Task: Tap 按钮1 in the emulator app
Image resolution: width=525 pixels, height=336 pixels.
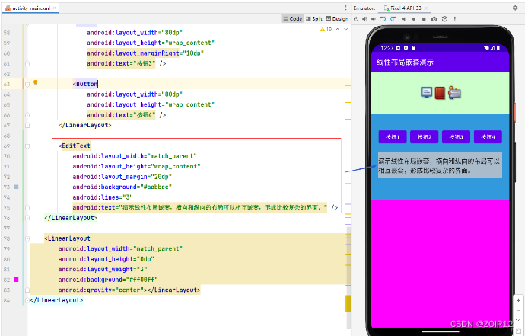Action: (393, 137)
